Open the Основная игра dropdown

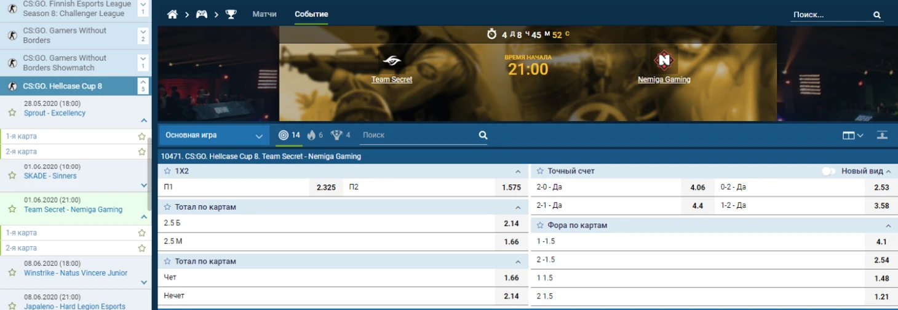pyautogui.click(x=214, y=135)
